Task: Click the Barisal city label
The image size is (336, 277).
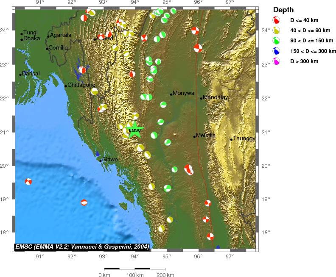Action: 31,74
